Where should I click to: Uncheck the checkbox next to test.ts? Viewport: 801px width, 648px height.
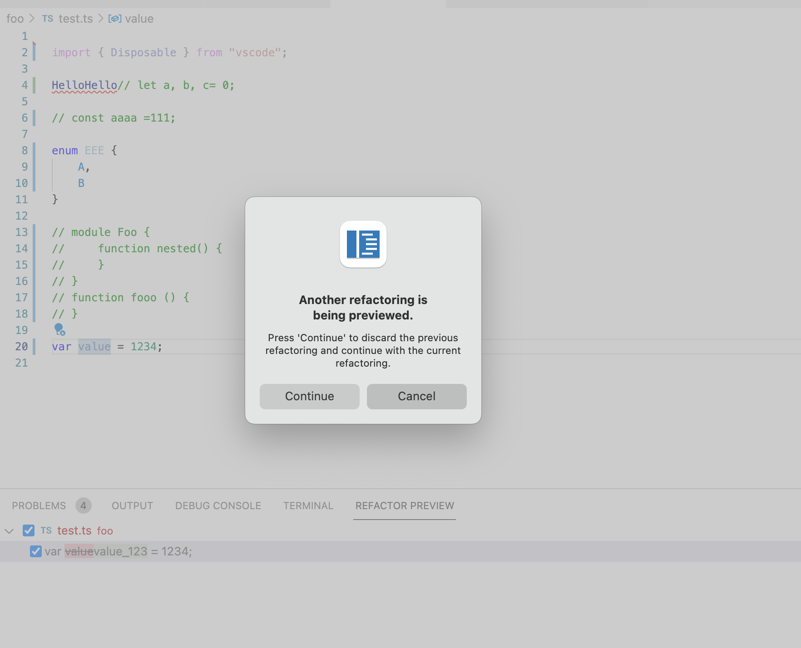click(x=29, y=530)
